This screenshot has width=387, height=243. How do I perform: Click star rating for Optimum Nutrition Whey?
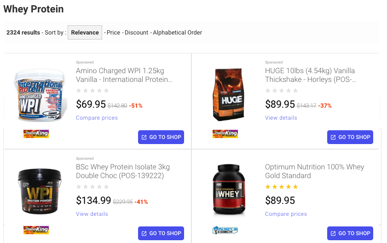[x=282, y=187]
